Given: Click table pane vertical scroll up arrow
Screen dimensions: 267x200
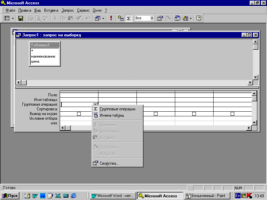Looking at the screenshot, I should pyautogui.click(x=255, y=42).
